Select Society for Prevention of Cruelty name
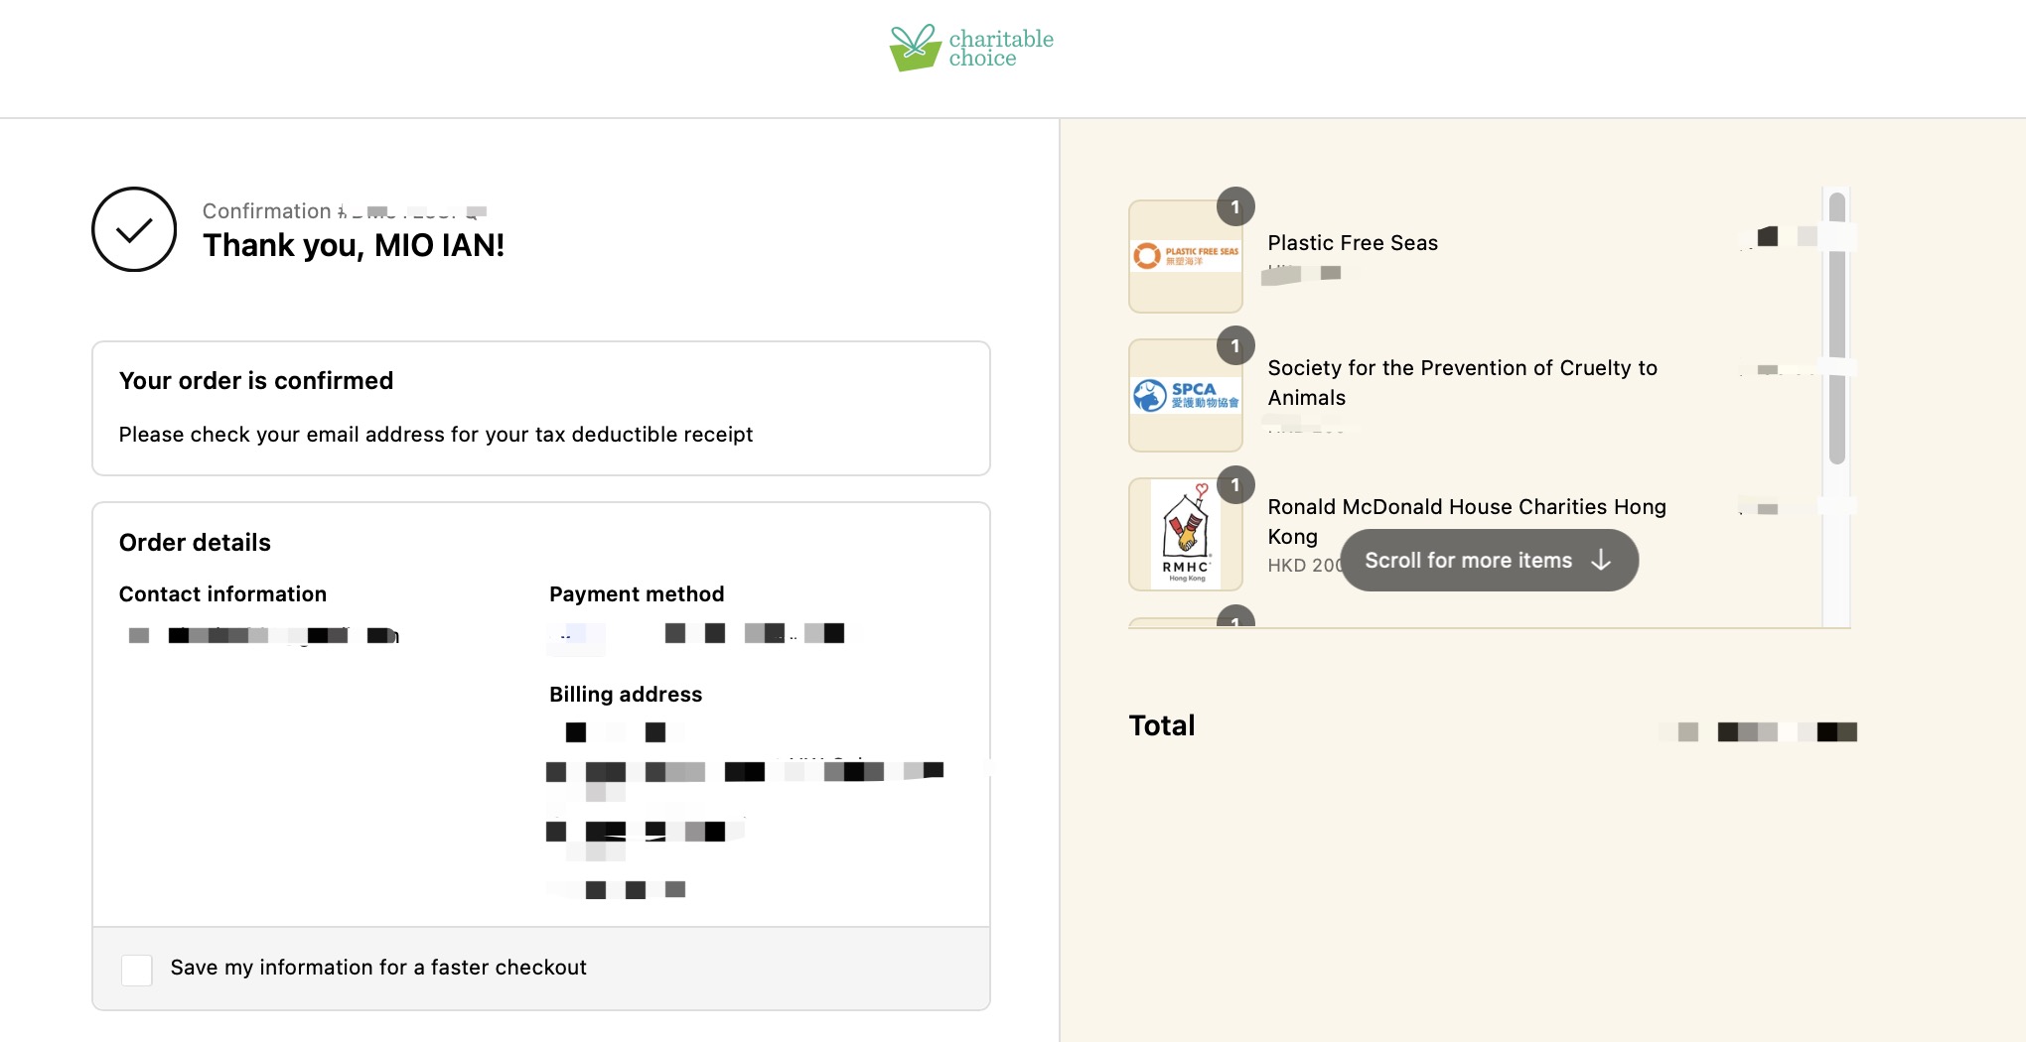Viewport: 2026px width, 1042px height. point(1462,383)
